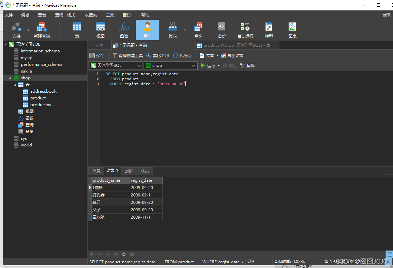Open the 编辑 (Edit) menu
The width and height of the screenshot is (393, 268).
click(x=25, y=15)
